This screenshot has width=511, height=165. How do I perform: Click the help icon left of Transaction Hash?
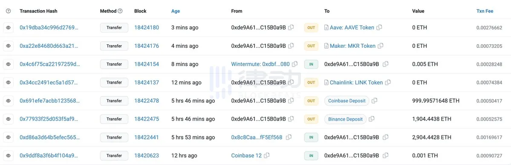click(x=9, y=11)
